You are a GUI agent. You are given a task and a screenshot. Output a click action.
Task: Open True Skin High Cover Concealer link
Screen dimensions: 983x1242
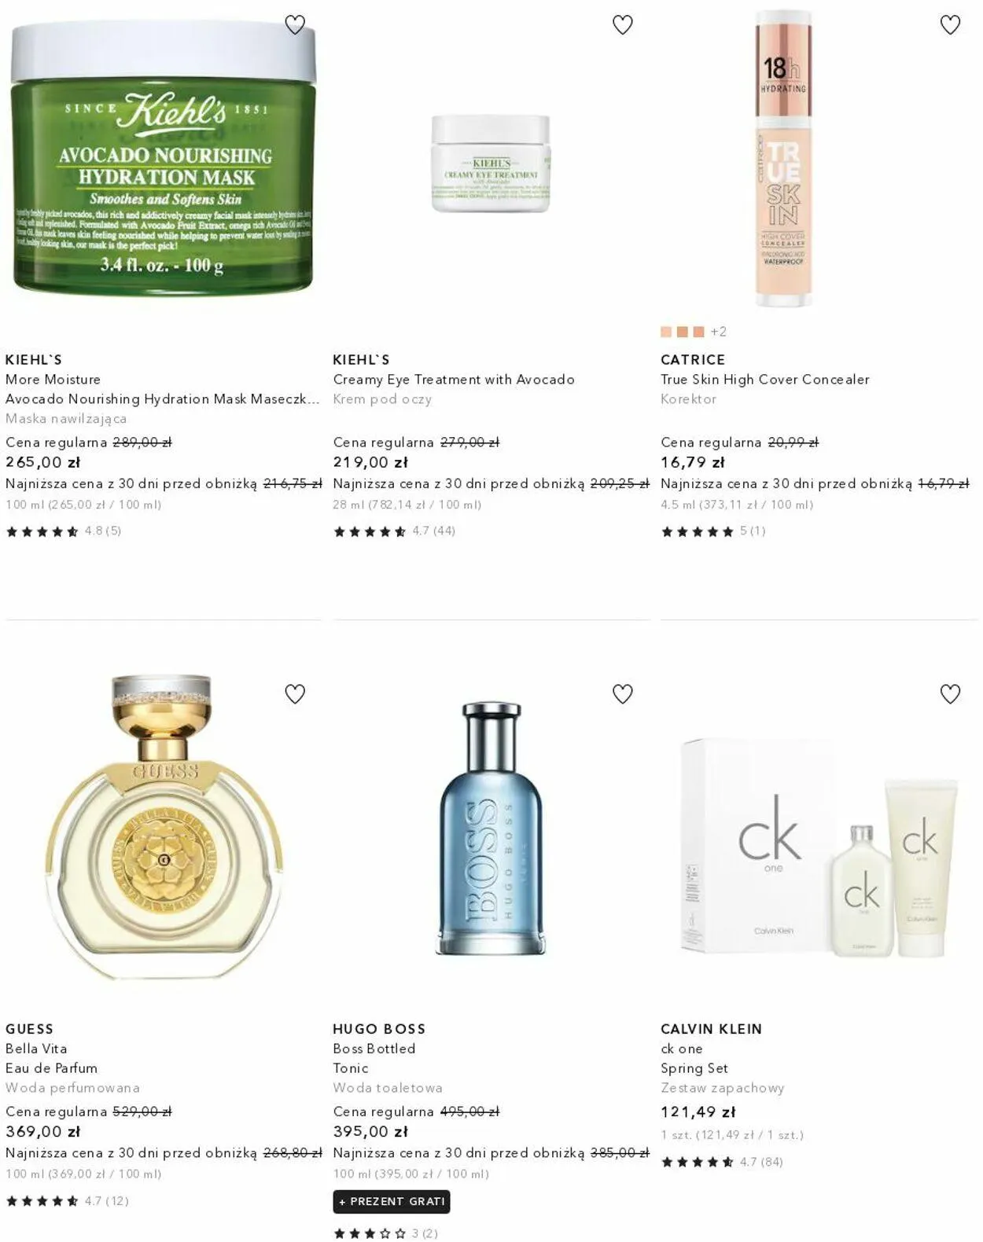pos(765,380)
